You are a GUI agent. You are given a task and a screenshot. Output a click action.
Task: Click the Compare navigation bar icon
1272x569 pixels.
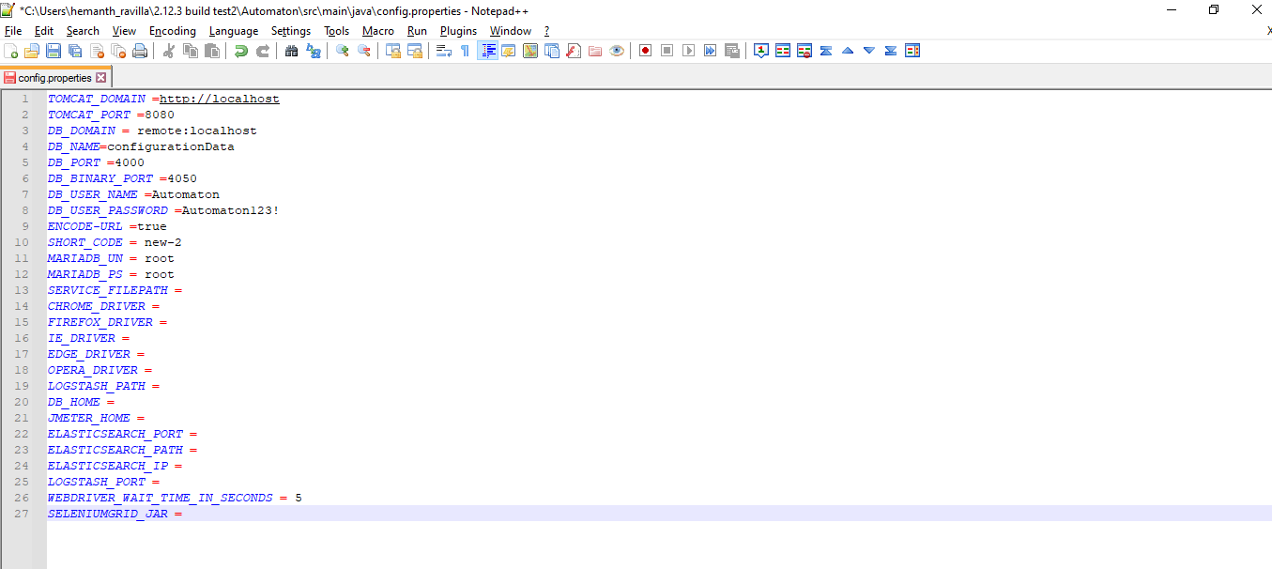[x=912, y=51]
